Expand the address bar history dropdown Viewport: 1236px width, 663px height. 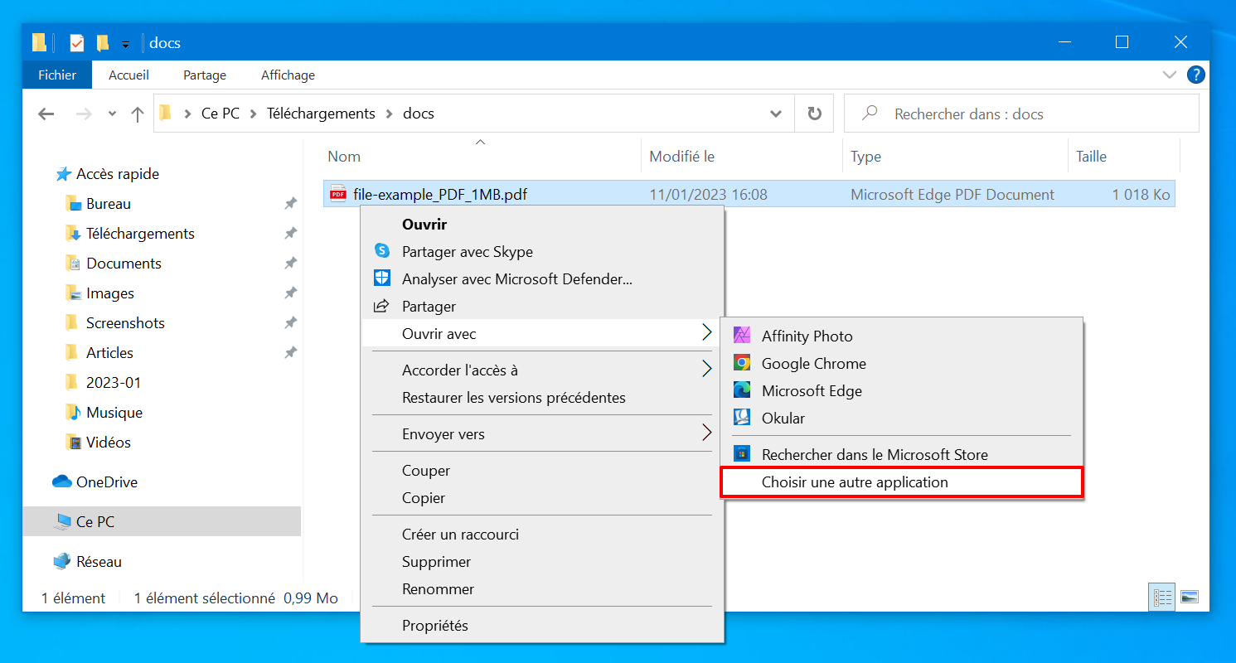[776, 114]
